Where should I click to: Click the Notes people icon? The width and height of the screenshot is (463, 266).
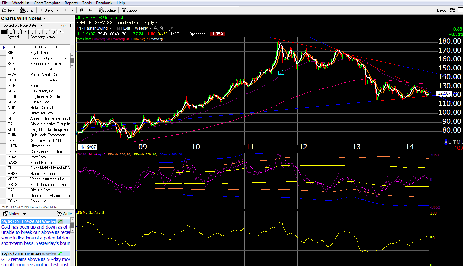pyautogui.click(x=5, y=214)
